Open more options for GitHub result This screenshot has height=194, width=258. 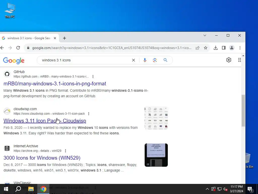tap(93, 77)
